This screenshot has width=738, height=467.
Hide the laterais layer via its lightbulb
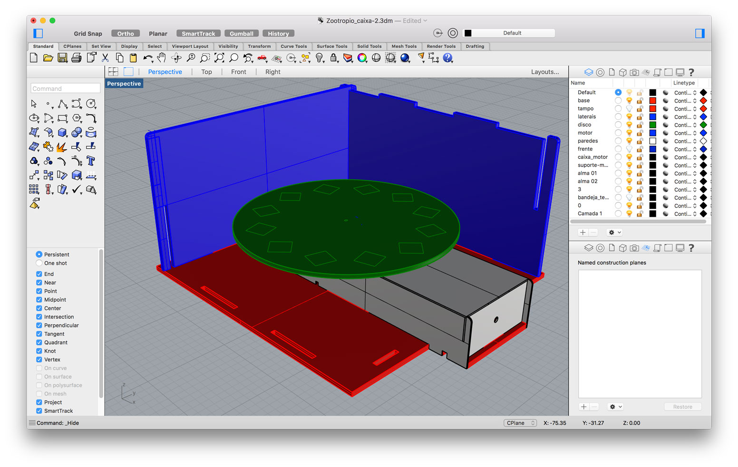point(629,117)
